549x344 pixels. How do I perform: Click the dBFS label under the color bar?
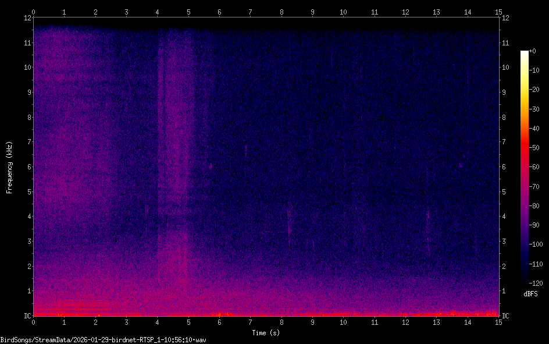[530, 294]
